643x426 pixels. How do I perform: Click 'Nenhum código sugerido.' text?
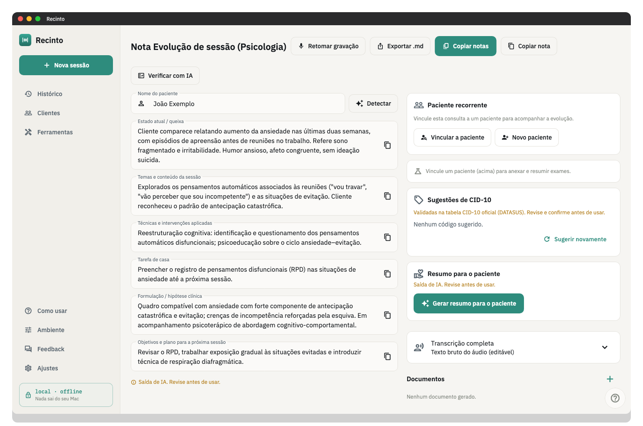coord(448,224)
